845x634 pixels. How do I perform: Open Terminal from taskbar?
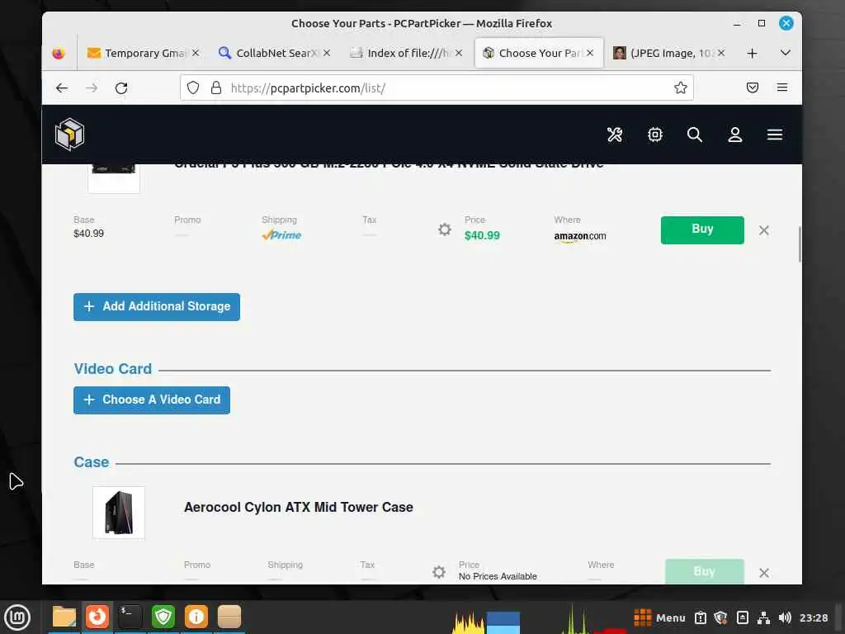coord(130,617)
